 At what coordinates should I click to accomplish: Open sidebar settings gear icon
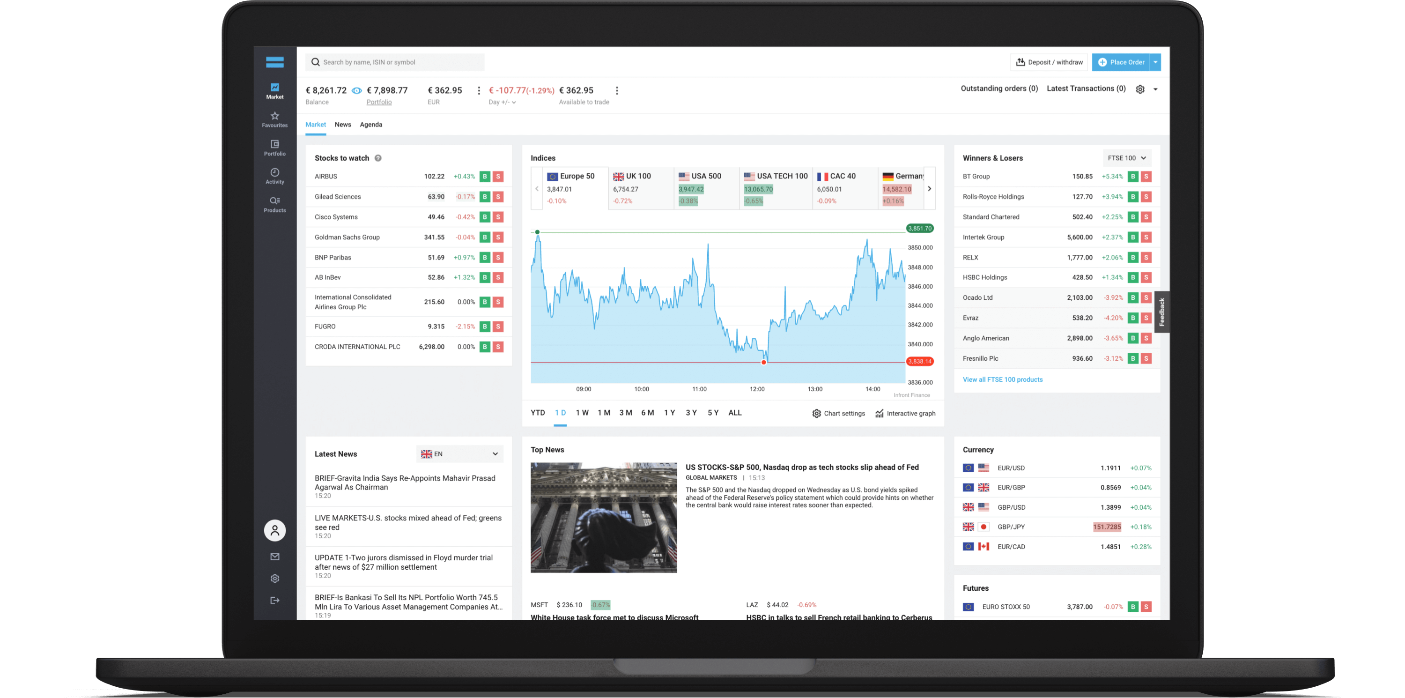coord(274,579)
